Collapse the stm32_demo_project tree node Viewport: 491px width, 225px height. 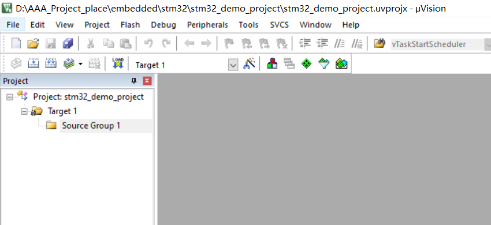(x=10, y=97)
